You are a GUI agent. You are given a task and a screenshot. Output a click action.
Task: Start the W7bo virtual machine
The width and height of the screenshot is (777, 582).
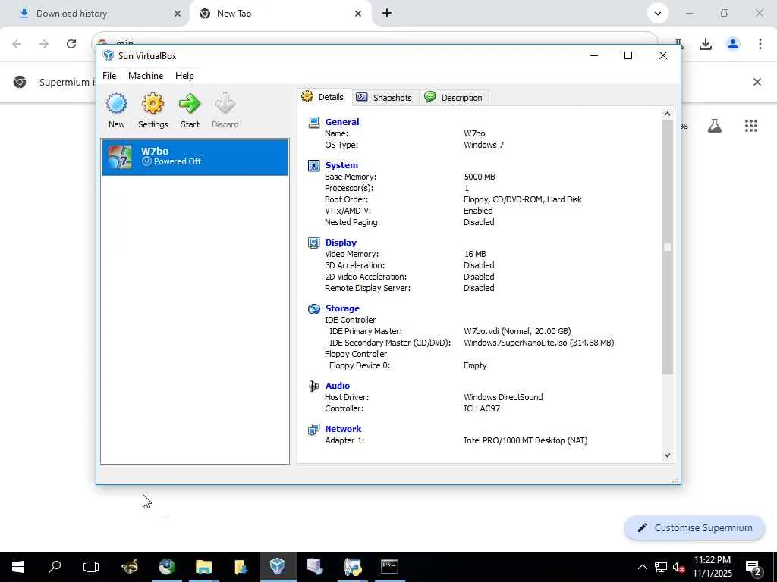tap(190, 104)
